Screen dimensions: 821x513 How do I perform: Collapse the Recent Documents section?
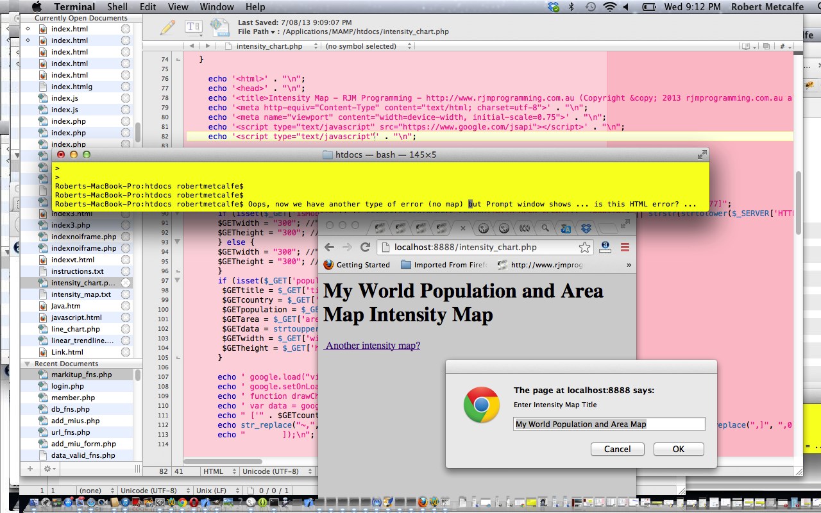coord(28,364)
